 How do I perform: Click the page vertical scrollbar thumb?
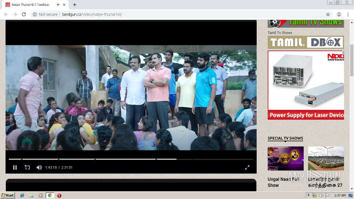(x=352, y=60)
